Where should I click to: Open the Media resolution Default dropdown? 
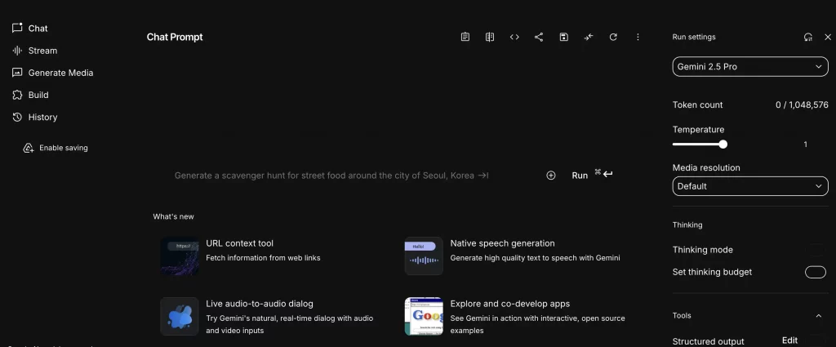pos(749,186)
